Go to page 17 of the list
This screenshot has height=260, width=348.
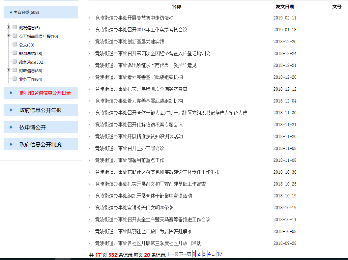click(219, 254)
